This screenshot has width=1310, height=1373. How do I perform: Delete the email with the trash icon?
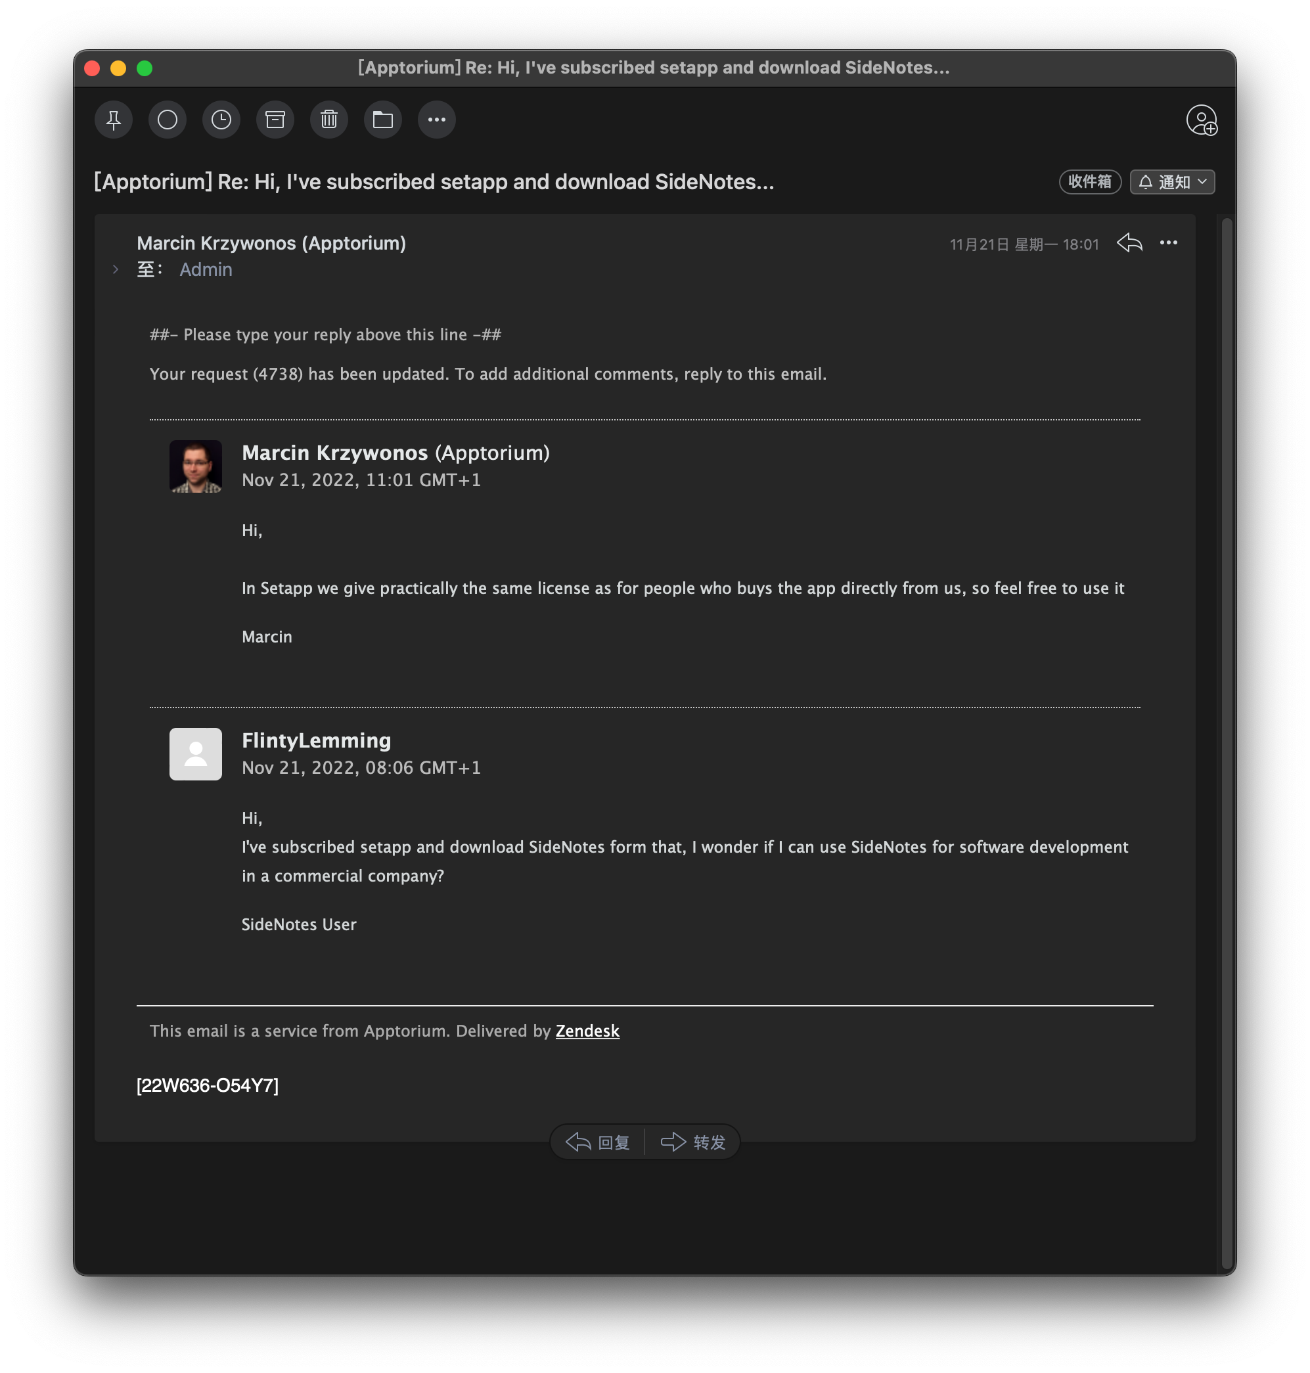pyautogui.click(x=329, y=120)
